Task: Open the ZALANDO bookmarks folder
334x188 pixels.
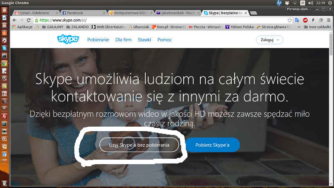Action: pos(78,27)
